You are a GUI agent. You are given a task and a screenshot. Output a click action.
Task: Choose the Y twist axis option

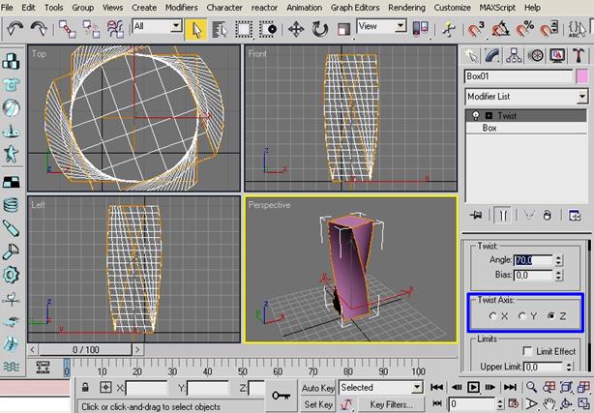click(x=523, y=315)
